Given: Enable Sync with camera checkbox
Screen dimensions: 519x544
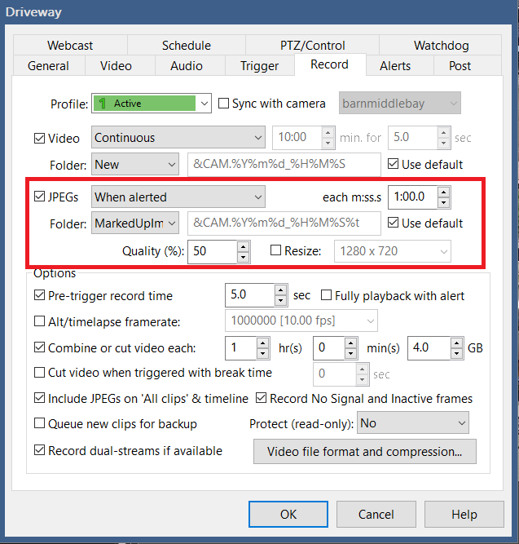Looking at the screenshot, I should coord(225,104).
